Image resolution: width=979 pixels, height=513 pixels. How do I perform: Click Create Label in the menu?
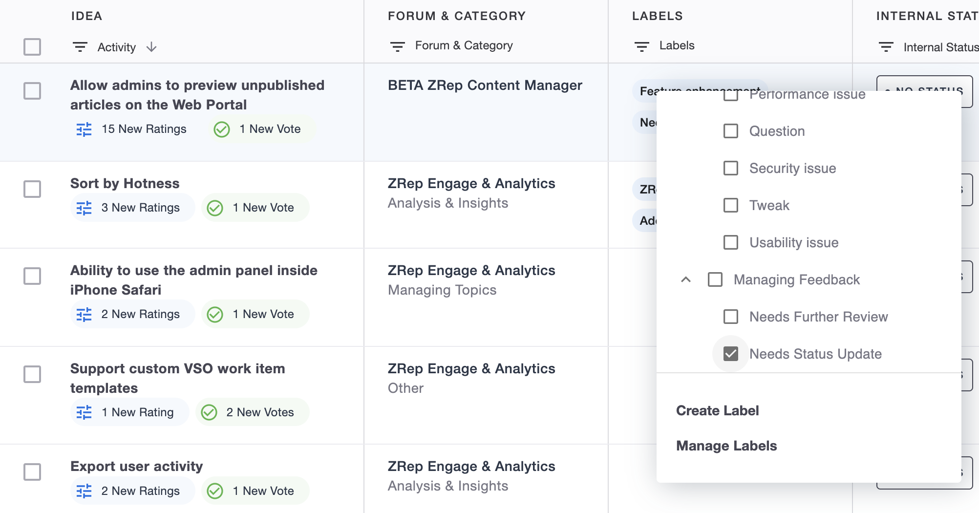pos(717,410)
